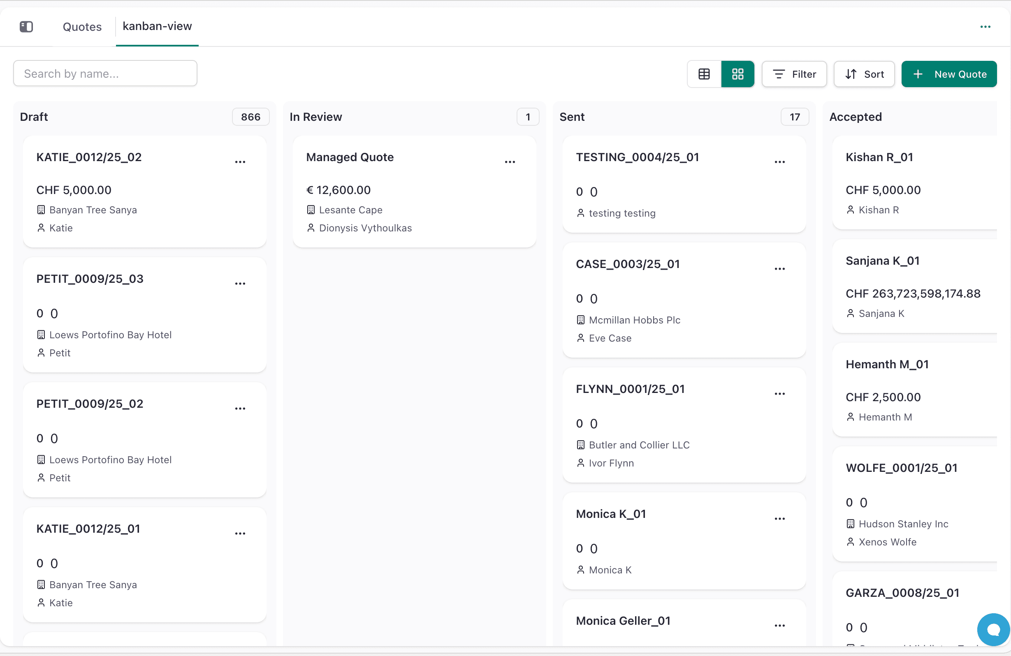Click the Accepted column heading
The width and height of the screenshot is (1011, 656).
(x=855, y=117)
